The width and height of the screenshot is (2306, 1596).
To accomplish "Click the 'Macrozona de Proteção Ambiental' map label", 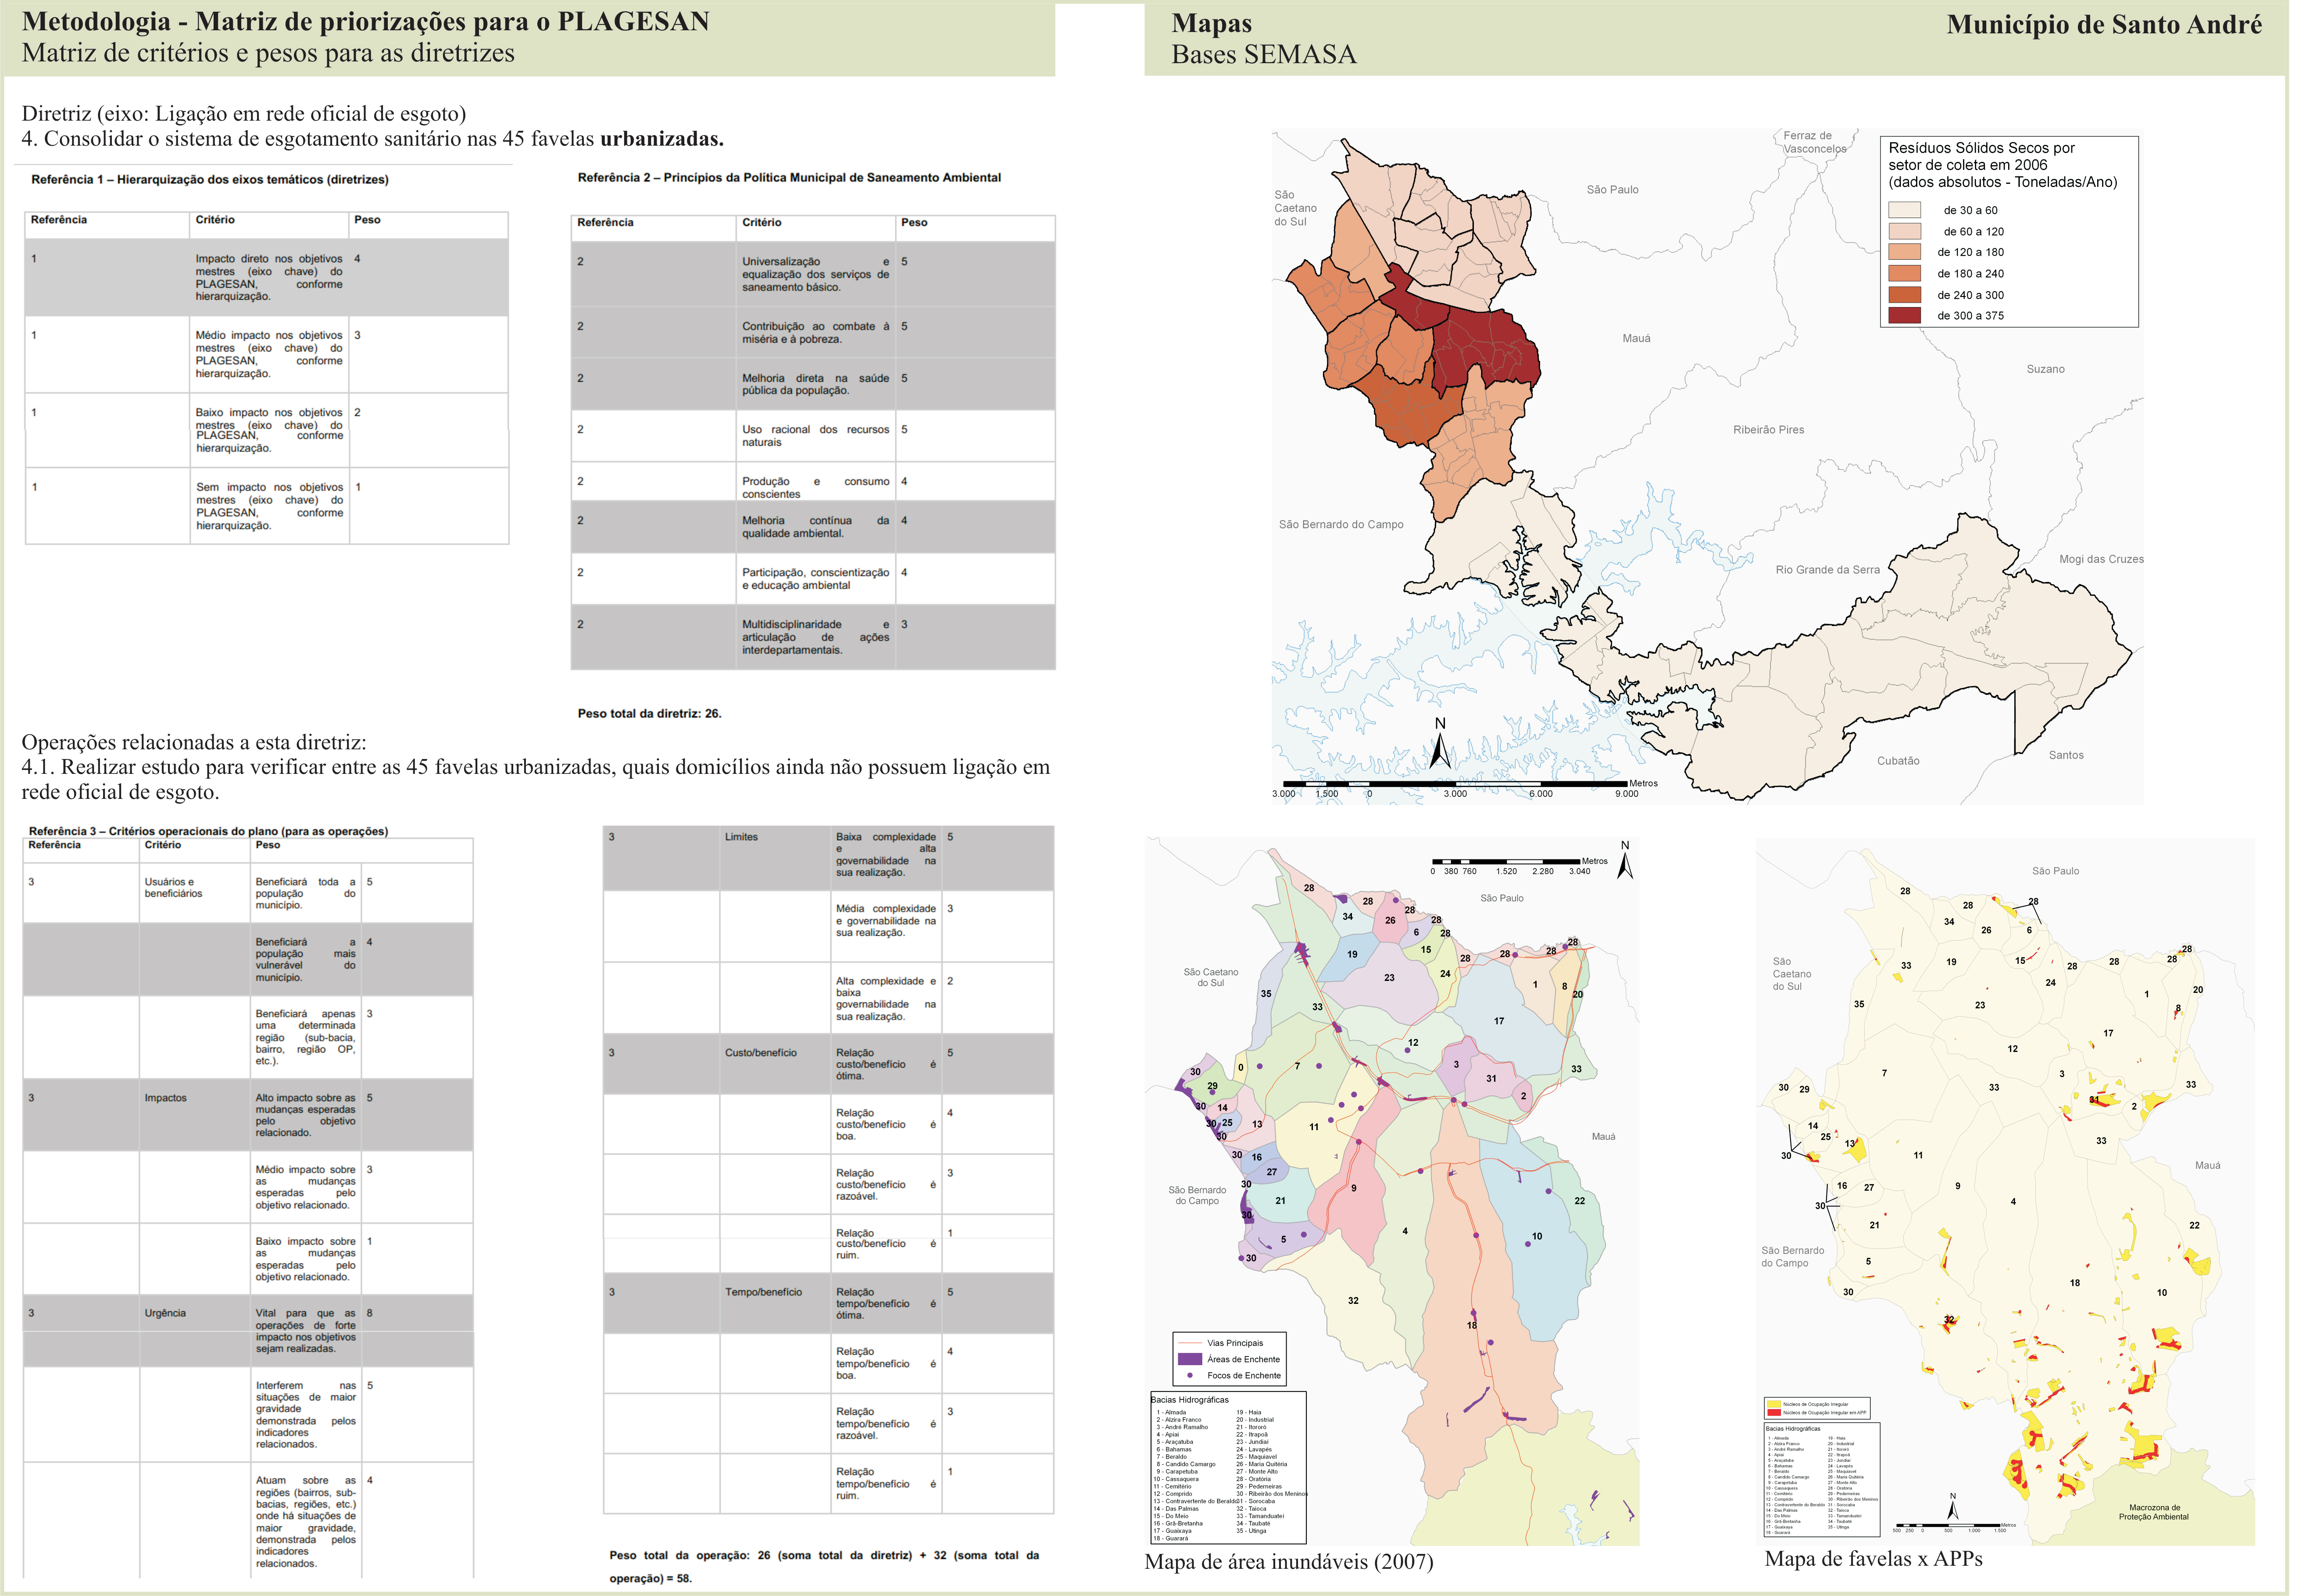I will pyautogui.click(x=2153, y=1512).
